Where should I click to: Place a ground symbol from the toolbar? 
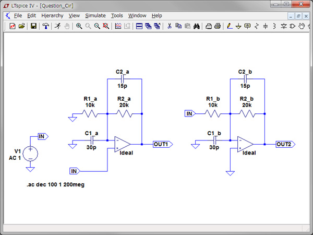tap(238, 26)
